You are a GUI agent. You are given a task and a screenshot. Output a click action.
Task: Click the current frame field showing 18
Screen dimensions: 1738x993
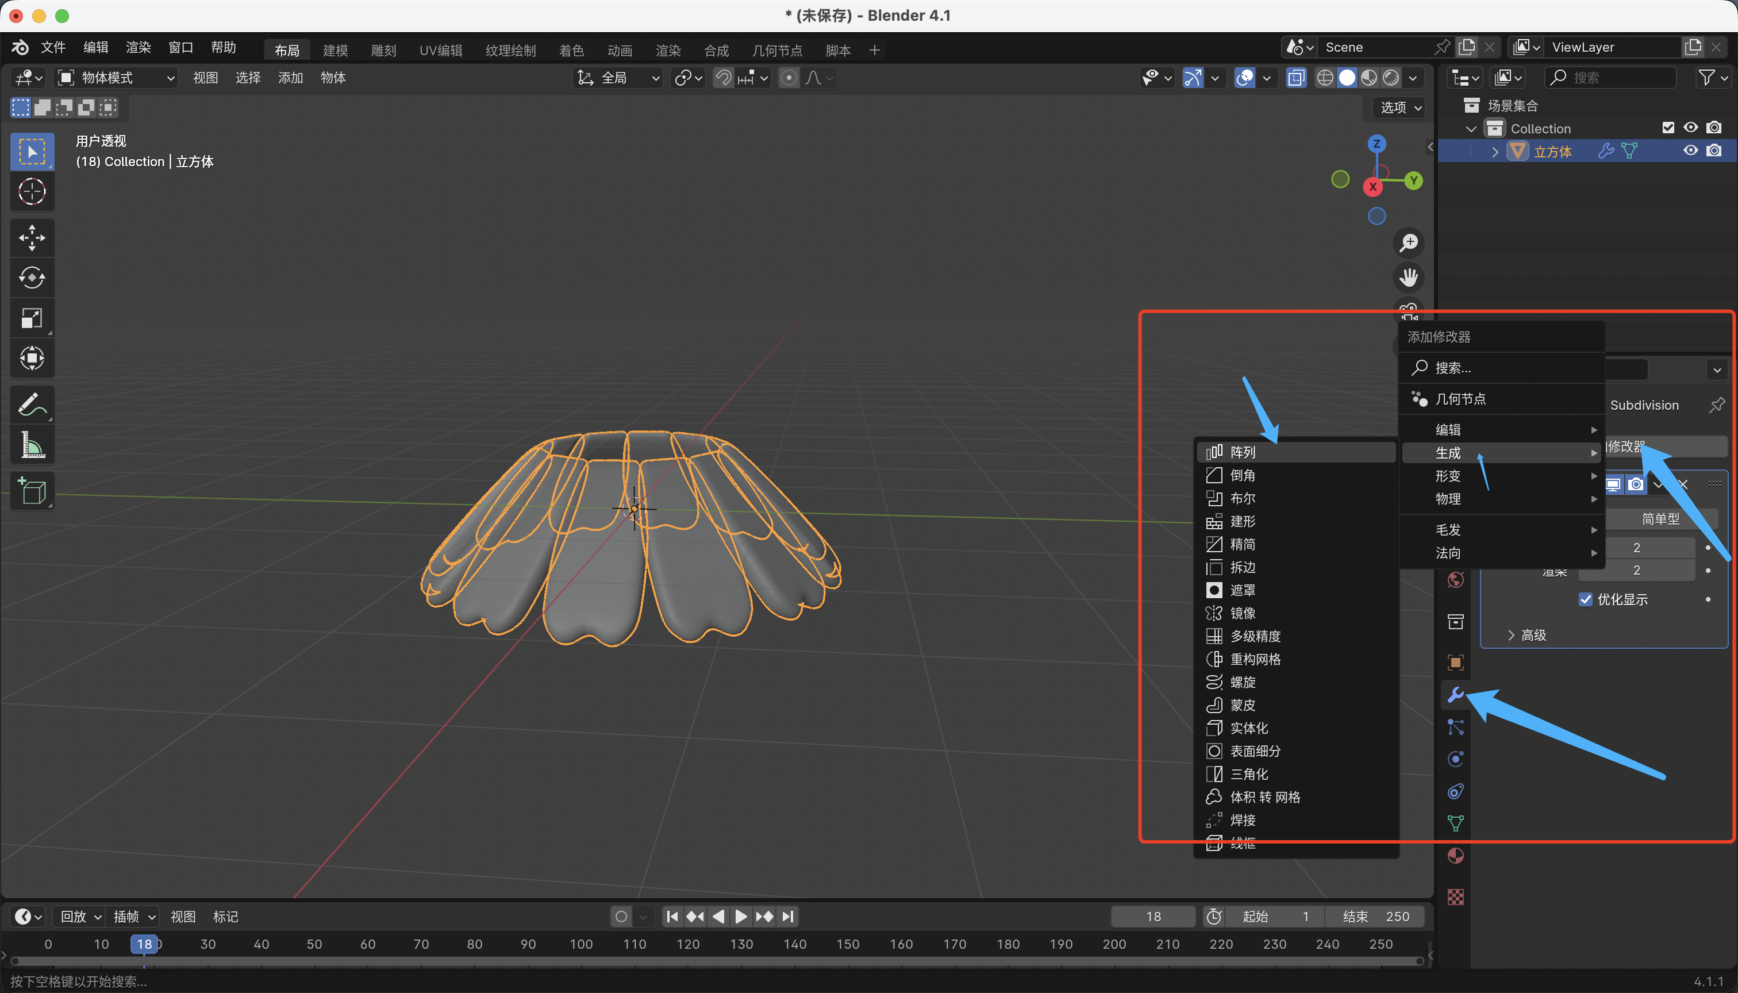(1153, 917)
